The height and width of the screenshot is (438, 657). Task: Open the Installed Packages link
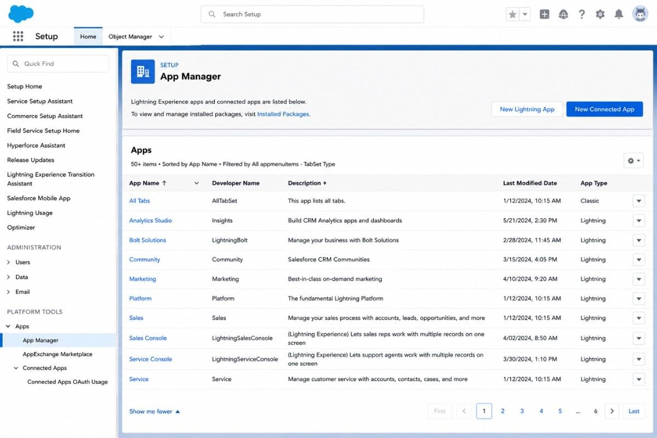(x=283, y=114)
